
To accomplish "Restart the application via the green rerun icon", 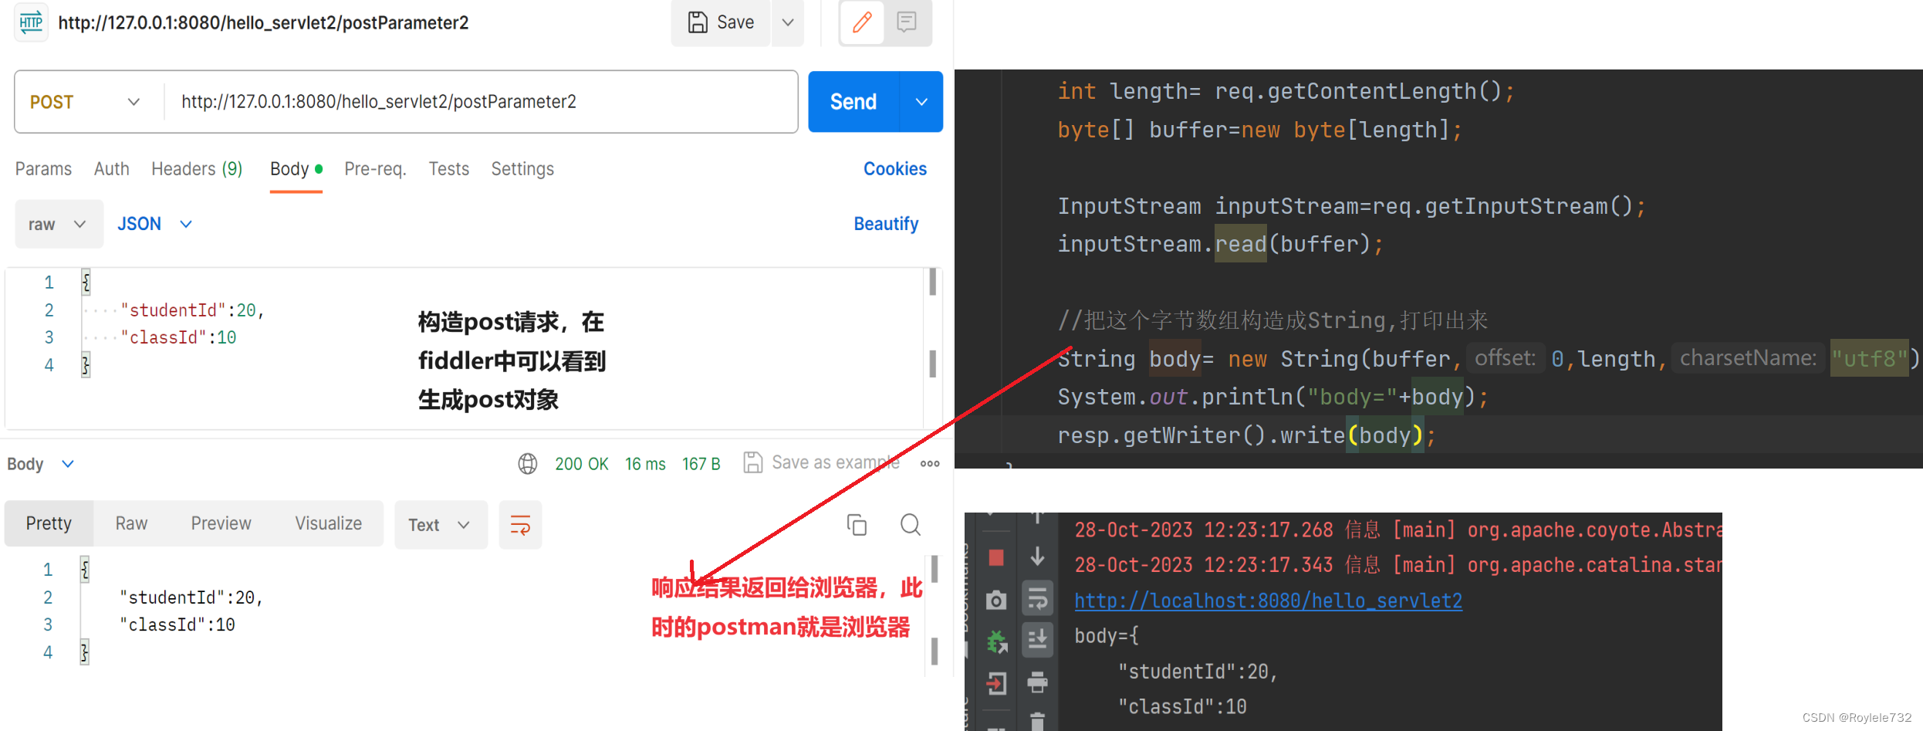I will tap(996, 641).
